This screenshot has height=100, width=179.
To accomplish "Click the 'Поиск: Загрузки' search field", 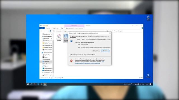I will click(x=127, y=31).
